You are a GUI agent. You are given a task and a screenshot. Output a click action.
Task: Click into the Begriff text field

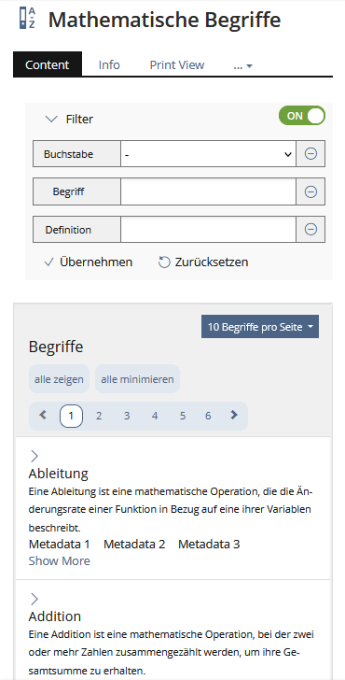(208, 191)
